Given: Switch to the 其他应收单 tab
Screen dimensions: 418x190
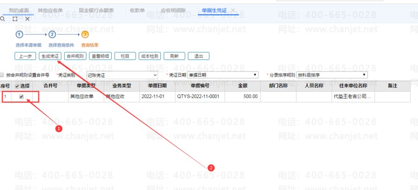Looking at the screenshot, I should (x=50, y=10).
